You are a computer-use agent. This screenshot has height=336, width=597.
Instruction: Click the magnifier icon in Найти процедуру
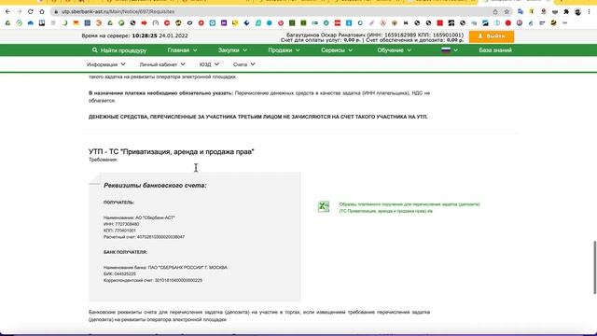tap(95, 49)
